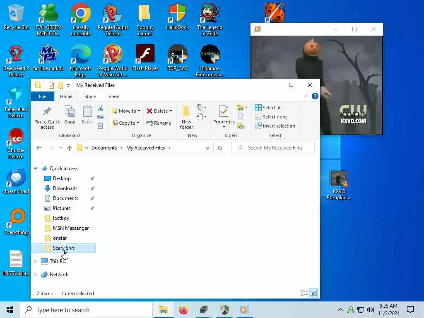Open the INSTALLIN text file icon
424x318 pixels.
tap(16, 263)
